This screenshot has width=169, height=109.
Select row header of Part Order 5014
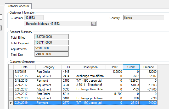[11, 94]
